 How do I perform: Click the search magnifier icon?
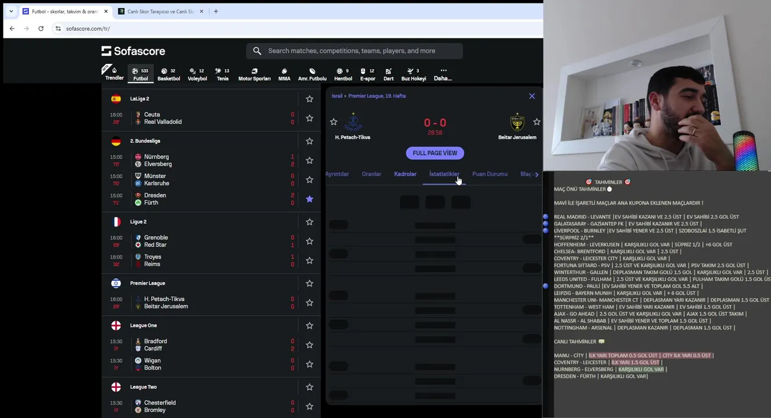[257, 51]
